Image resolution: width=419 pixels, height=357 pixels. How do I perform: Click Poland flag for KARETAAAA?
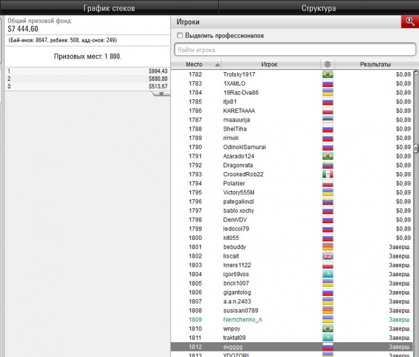coord(328,111)
